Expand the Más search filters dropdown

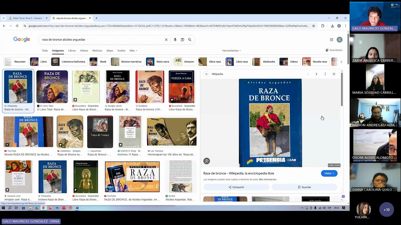pos(133,51)
